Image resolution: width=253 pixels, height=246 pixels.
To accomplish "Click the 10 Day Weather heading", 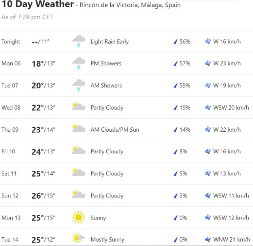I will (38, 4).
